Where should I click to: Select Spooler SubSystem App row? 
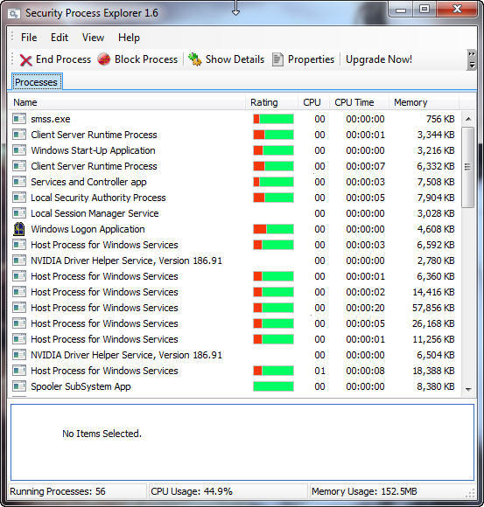click(234, 386)
